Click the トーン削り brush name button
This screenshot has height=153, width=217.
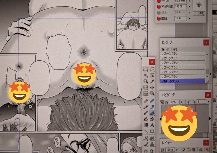coord(199,13)
